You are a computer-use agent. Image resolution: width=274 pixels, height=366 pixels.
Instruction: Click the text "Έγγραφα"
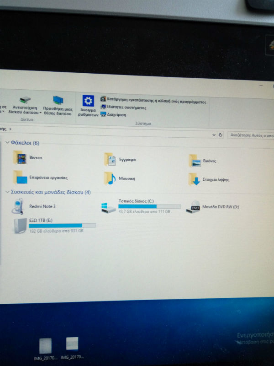(127, 160)
